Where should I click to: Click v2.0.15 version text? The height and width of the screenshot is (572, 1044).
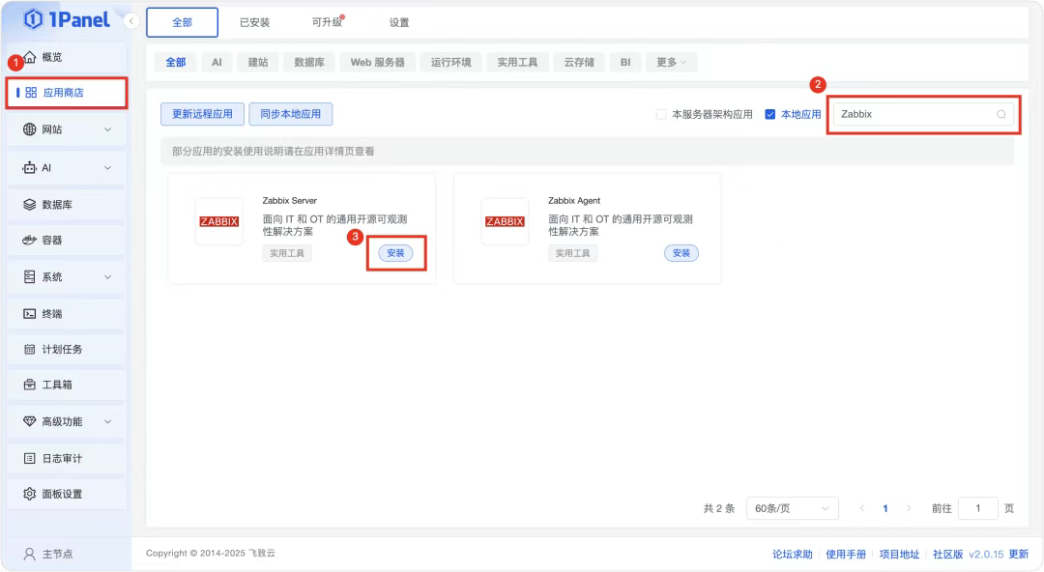click(985, 554)
